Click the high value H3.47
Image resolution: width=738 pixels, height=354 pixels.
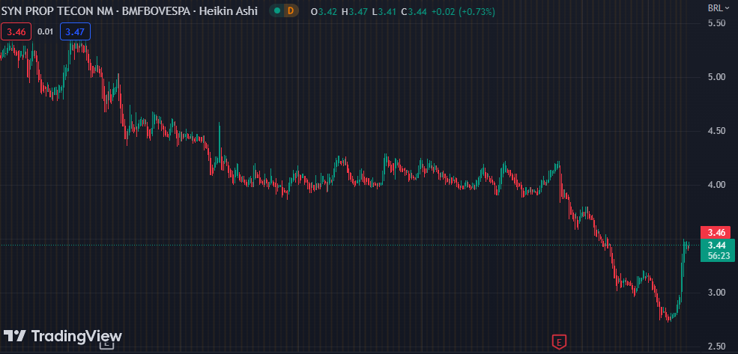(x=354, y=11)
